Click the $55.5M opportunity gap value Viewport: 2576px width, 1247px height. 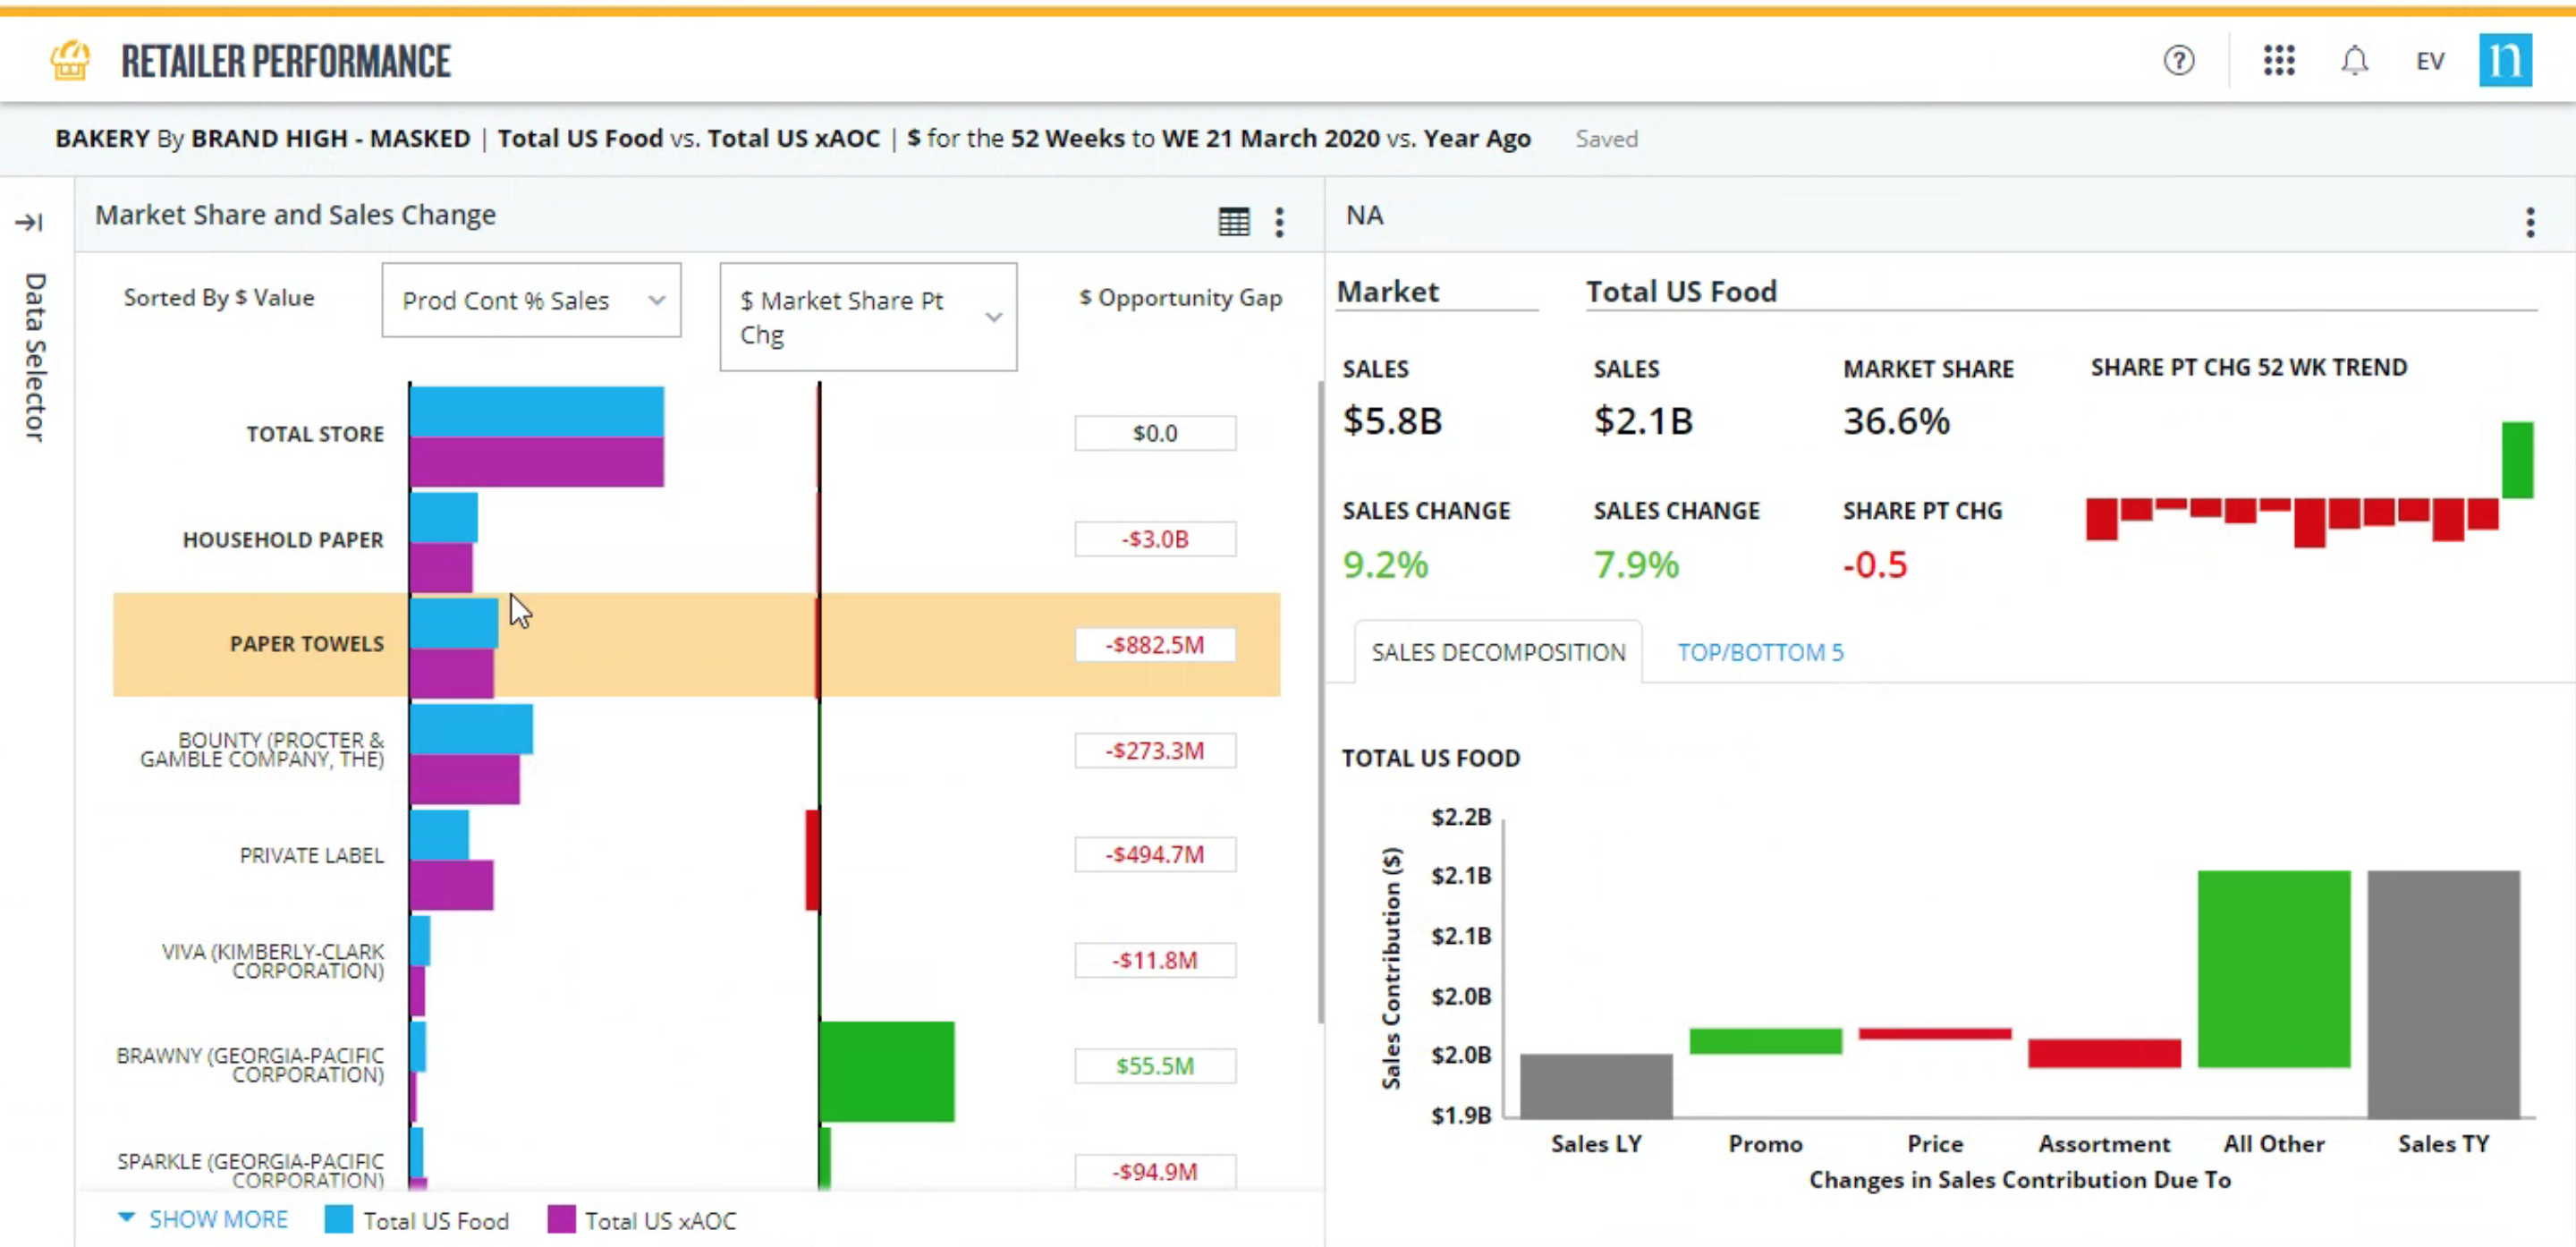pos(1155,1066)
